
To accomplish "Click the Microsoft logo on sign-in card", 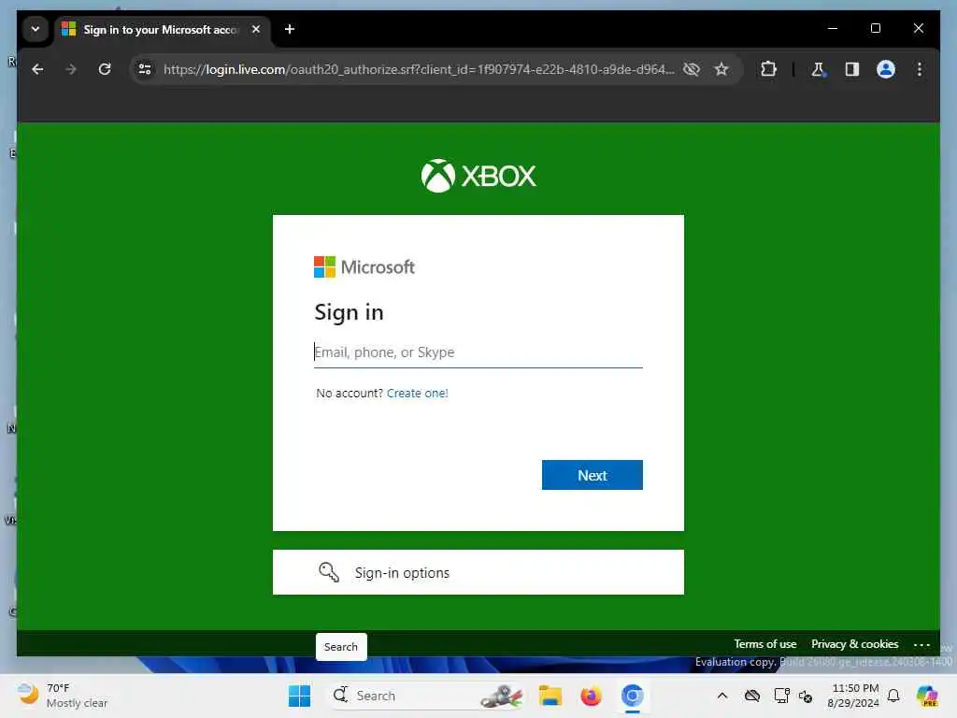I will coord(364,266).
